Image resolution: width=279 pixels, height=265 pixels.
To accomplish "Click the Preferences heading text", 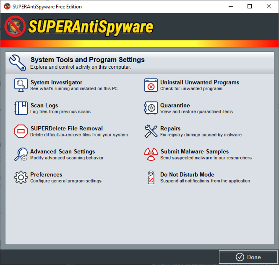I will 46,174.
